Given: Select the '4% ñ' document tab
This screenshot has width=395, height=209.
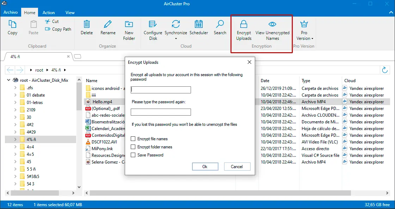Looking at the screenshot, I should pos(38,57).
